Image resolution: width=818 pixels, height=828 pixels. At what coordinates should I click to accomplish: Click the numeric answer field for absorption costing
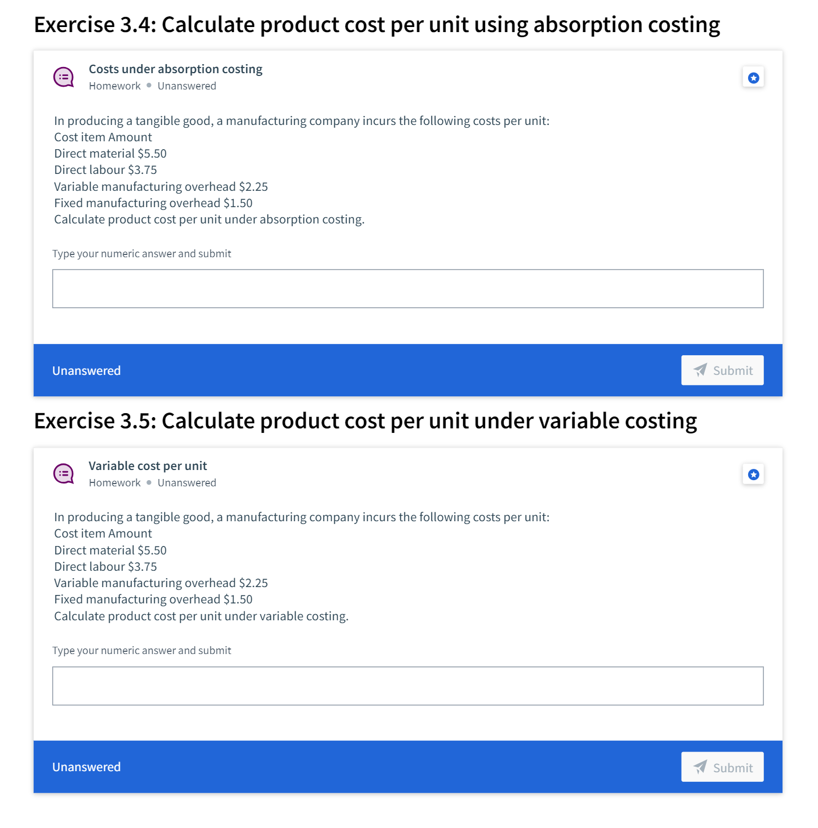point(408,288)
